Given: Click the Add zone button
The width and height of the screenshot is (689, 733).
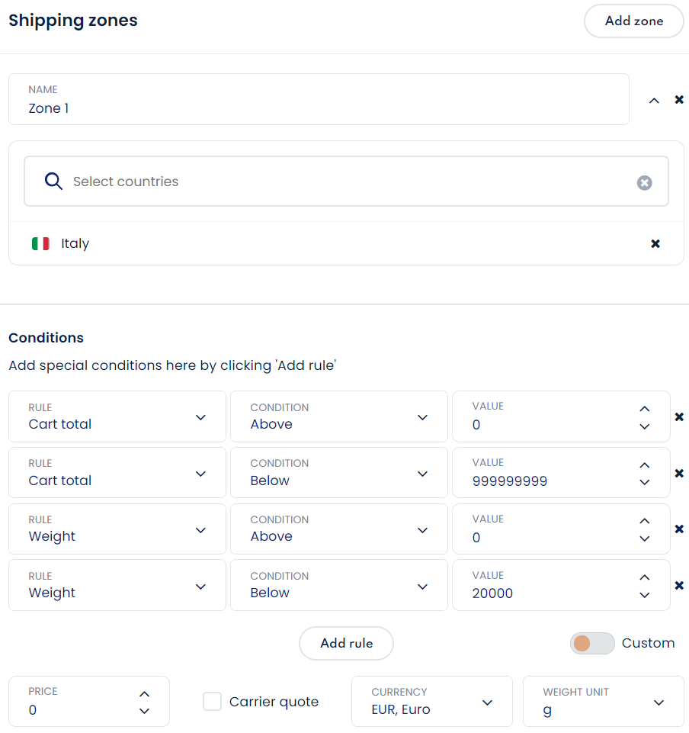Looking at the screenshot, I should pyautogui.click(x=633, y=21).
